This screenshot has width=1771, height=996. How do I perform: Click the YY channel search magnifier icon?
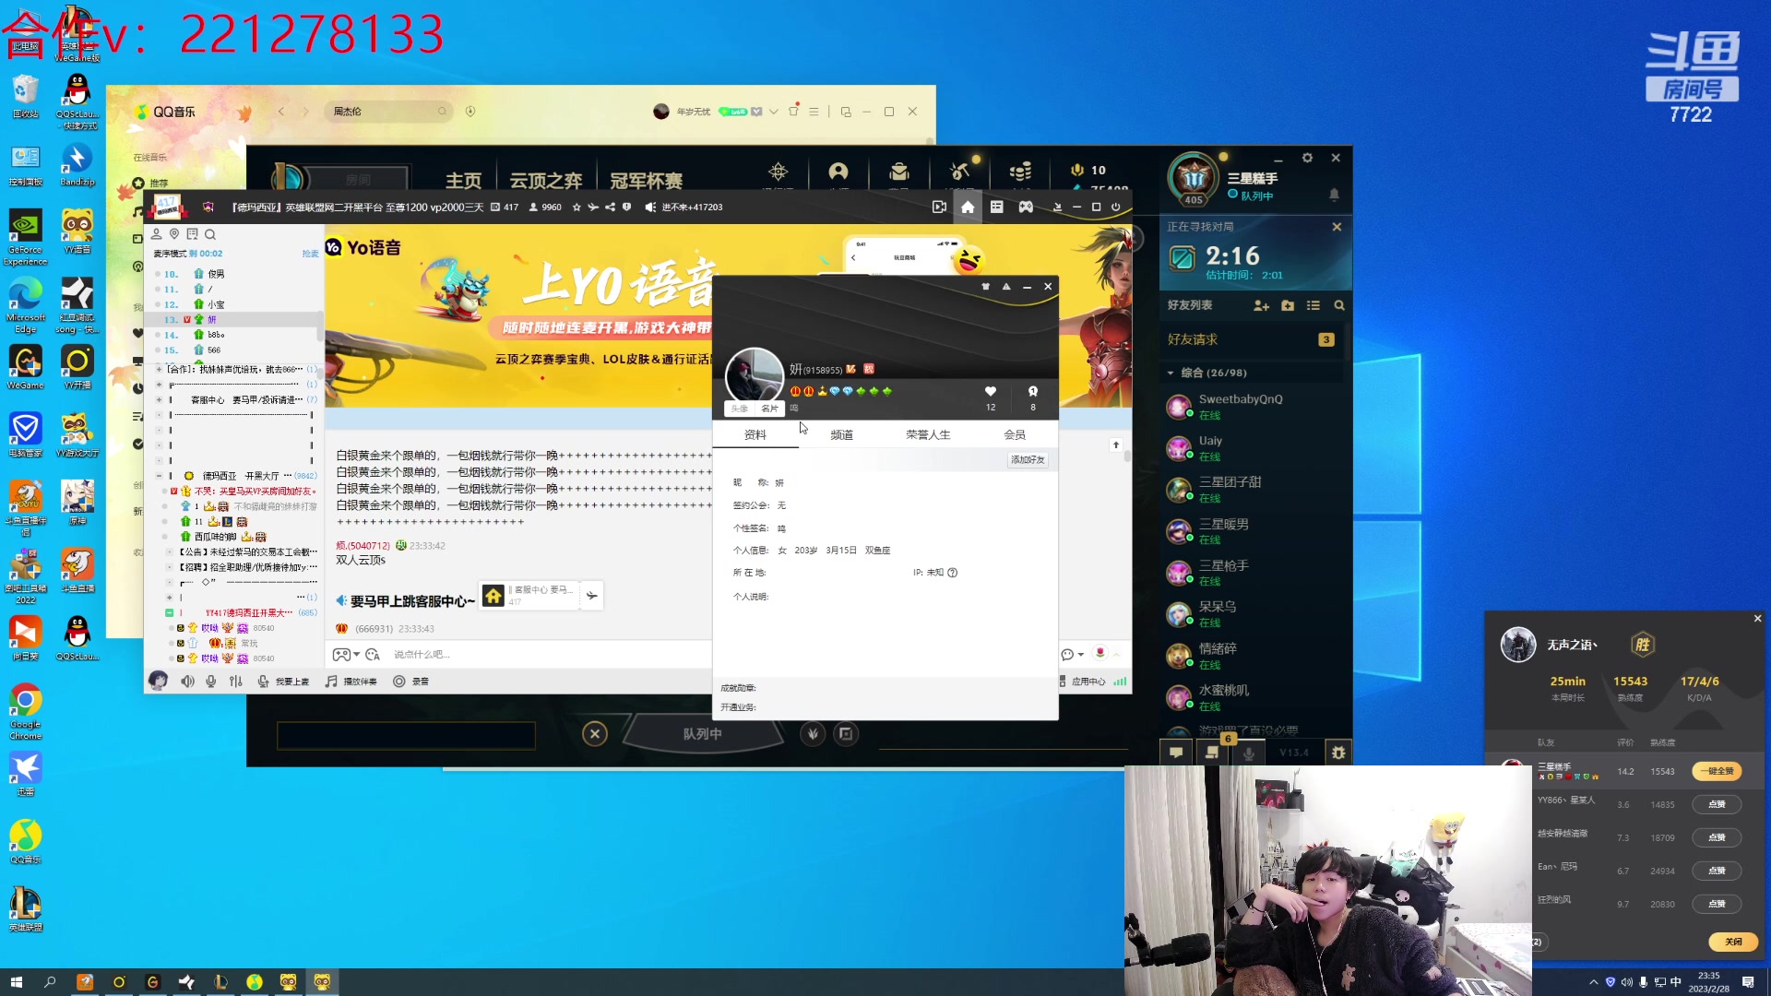[x=210, y=234]
